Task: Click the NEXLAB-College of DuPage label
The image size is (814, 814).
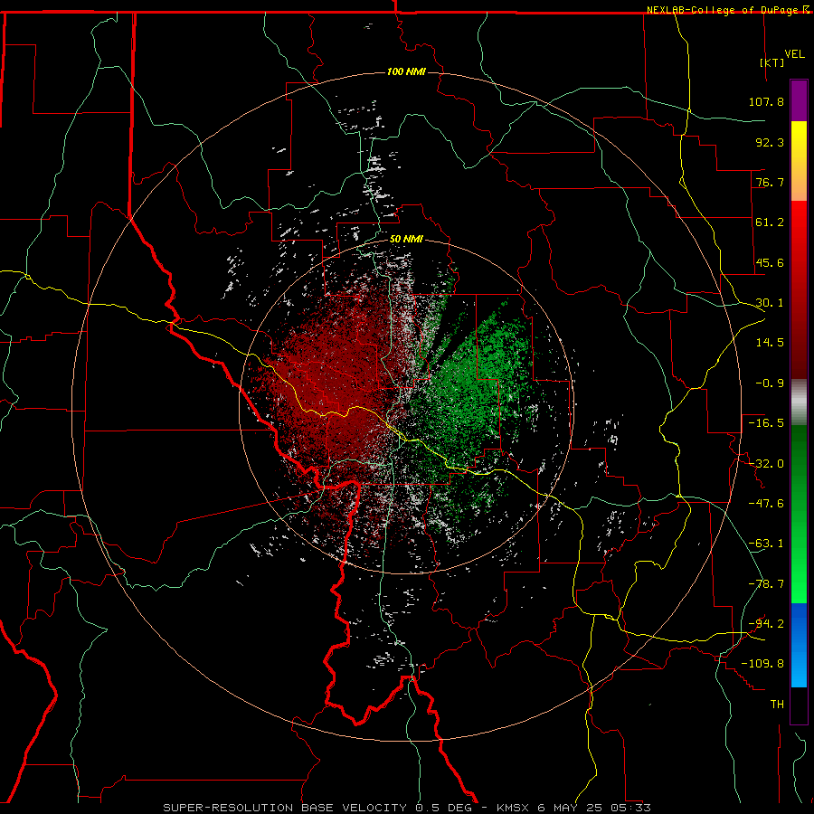Action: coord(722,10)
